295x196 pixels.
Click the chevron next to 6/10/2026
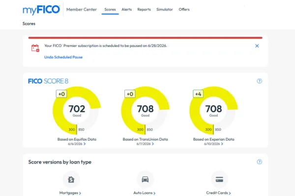point(222,144)
